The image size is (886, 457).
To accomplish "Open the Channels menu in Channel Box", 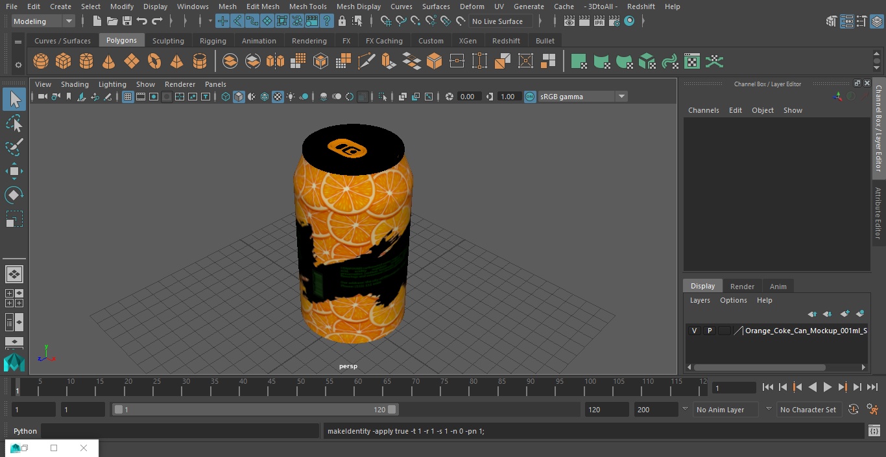I will tap(704, 110).
